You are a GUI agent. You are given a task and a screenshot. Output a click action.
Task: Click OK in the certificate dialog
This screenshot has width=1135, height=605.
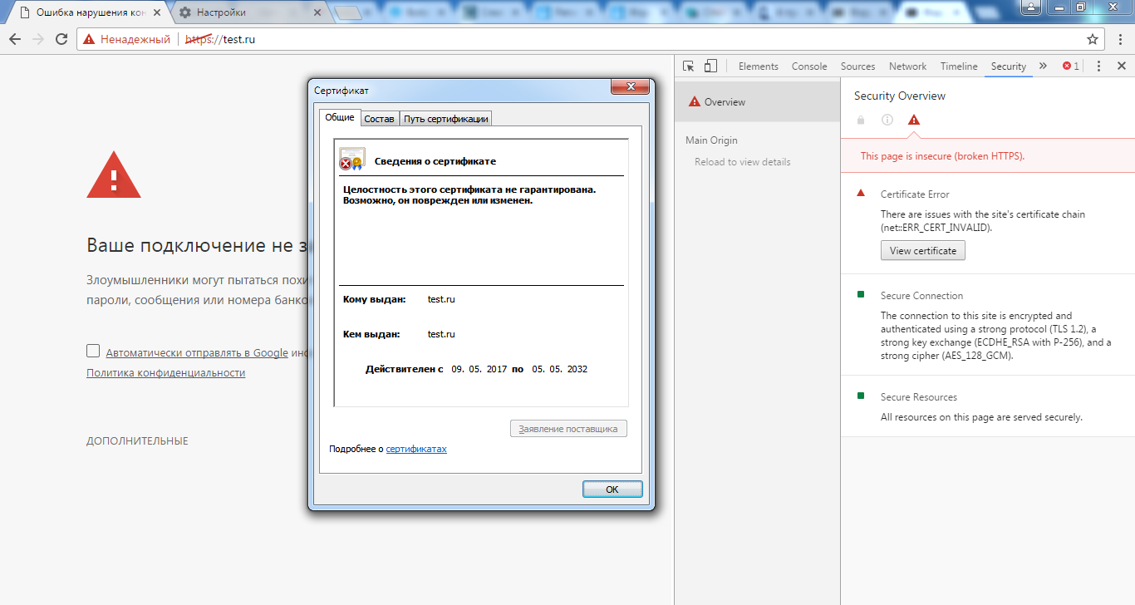[612, 489]
